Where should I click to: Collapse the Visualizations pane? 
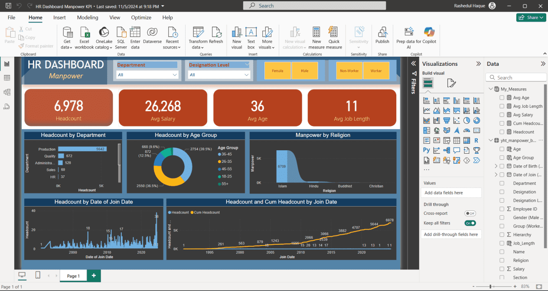tap(479, 64)
